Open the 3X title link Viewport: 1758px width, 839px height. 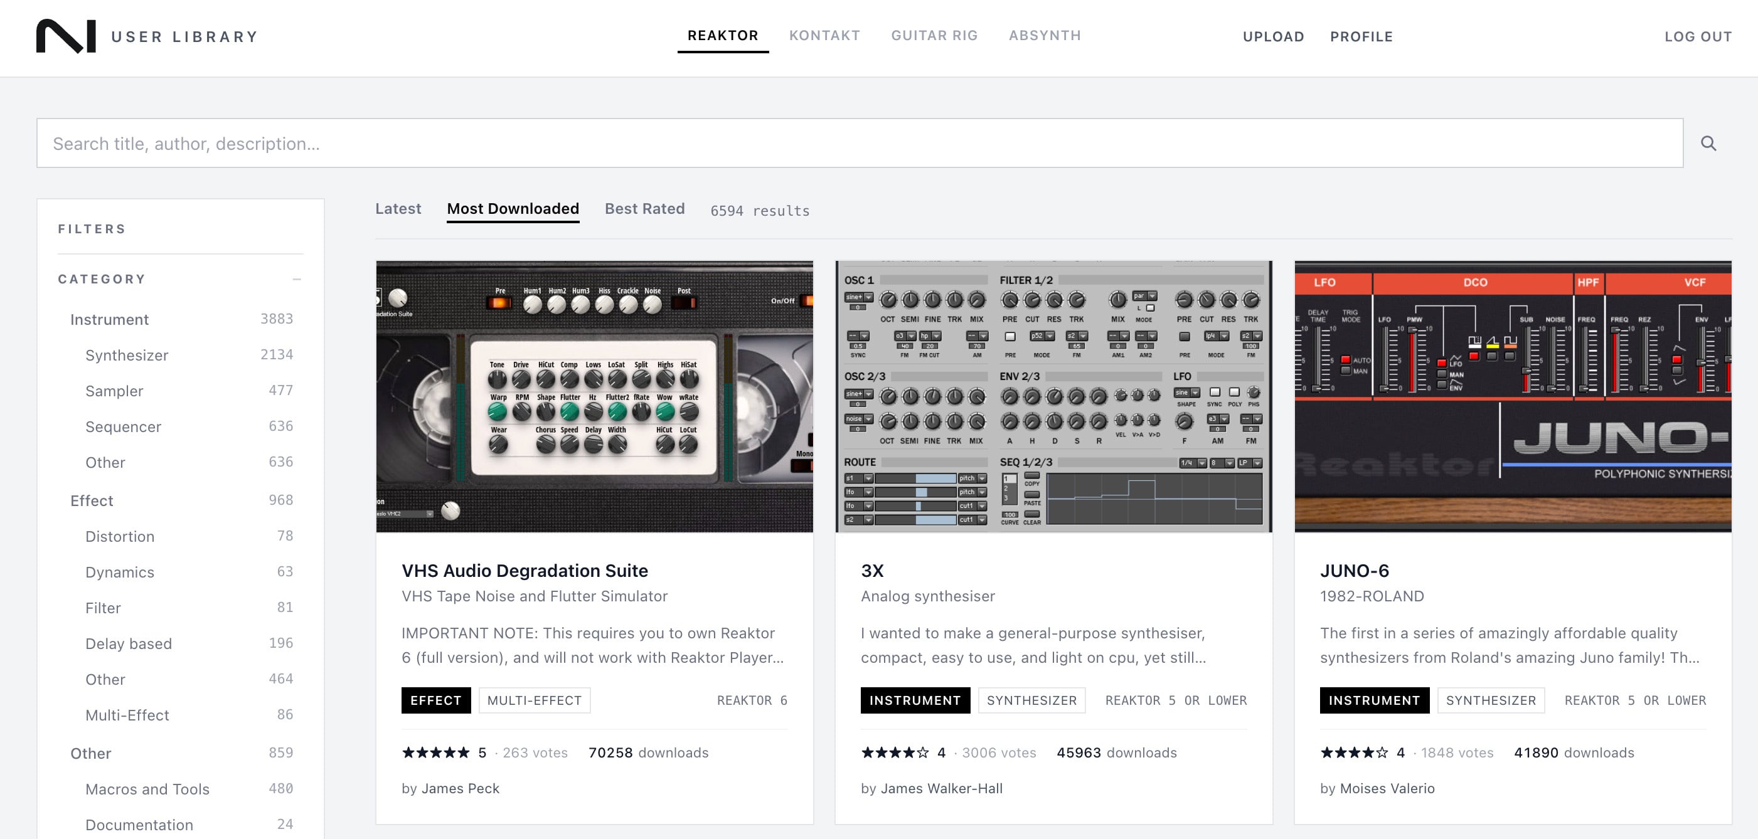872,570
